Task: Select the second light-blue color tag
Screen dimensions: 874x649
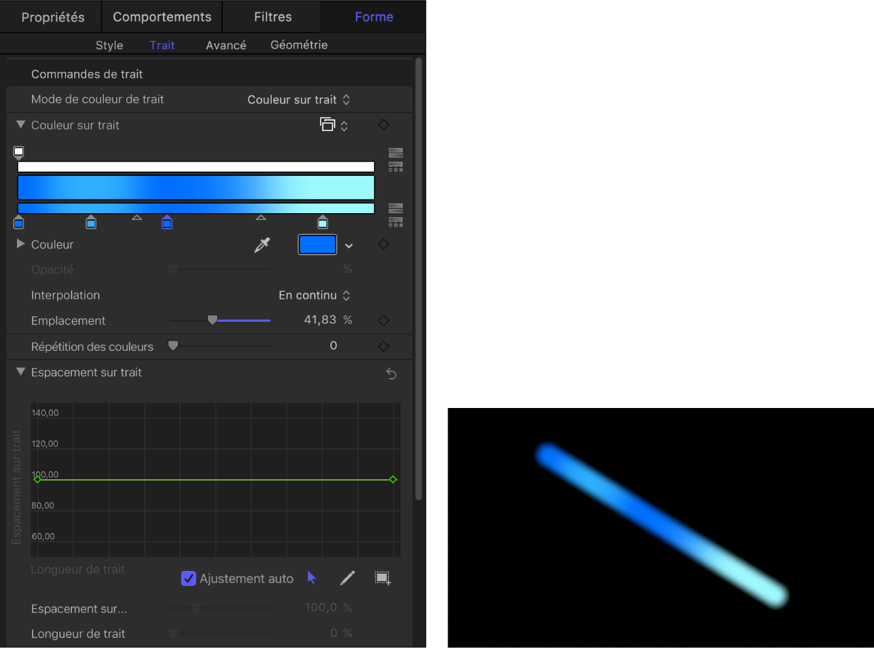Action: coord(91,222)
